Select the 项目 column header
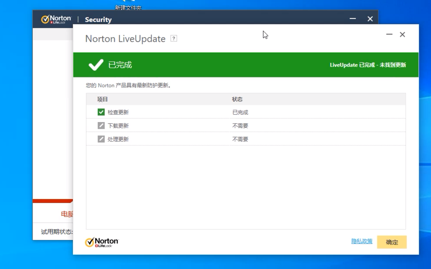431x269 pixels. coord(102,99)
